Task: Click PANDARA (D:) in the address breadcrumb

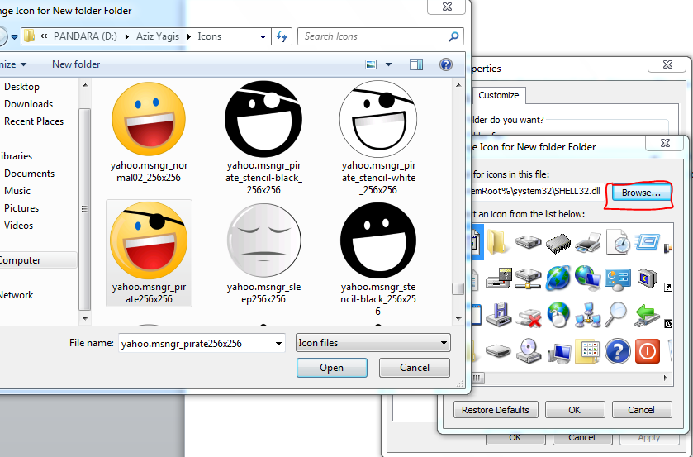Action: 85,36
